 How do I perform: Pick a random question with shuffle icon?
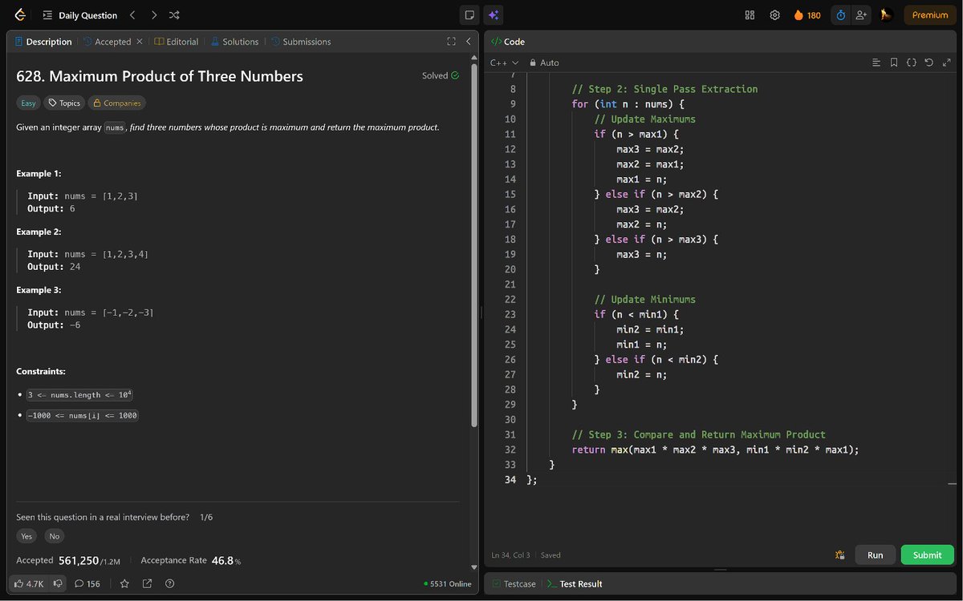click(174, 15)
